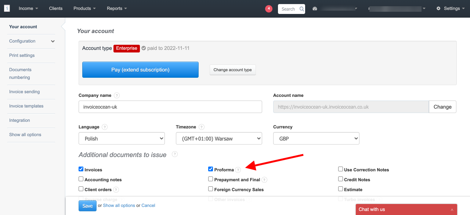Open Integration settings

19,120
